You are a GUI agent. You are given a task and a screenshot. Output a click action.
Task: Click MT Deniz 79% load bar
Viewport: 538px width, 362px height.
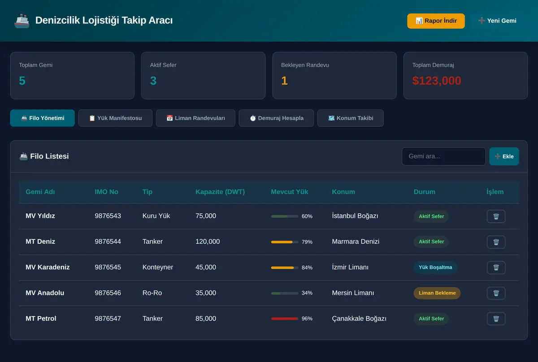pyautogui.click(x=285, y=242)
